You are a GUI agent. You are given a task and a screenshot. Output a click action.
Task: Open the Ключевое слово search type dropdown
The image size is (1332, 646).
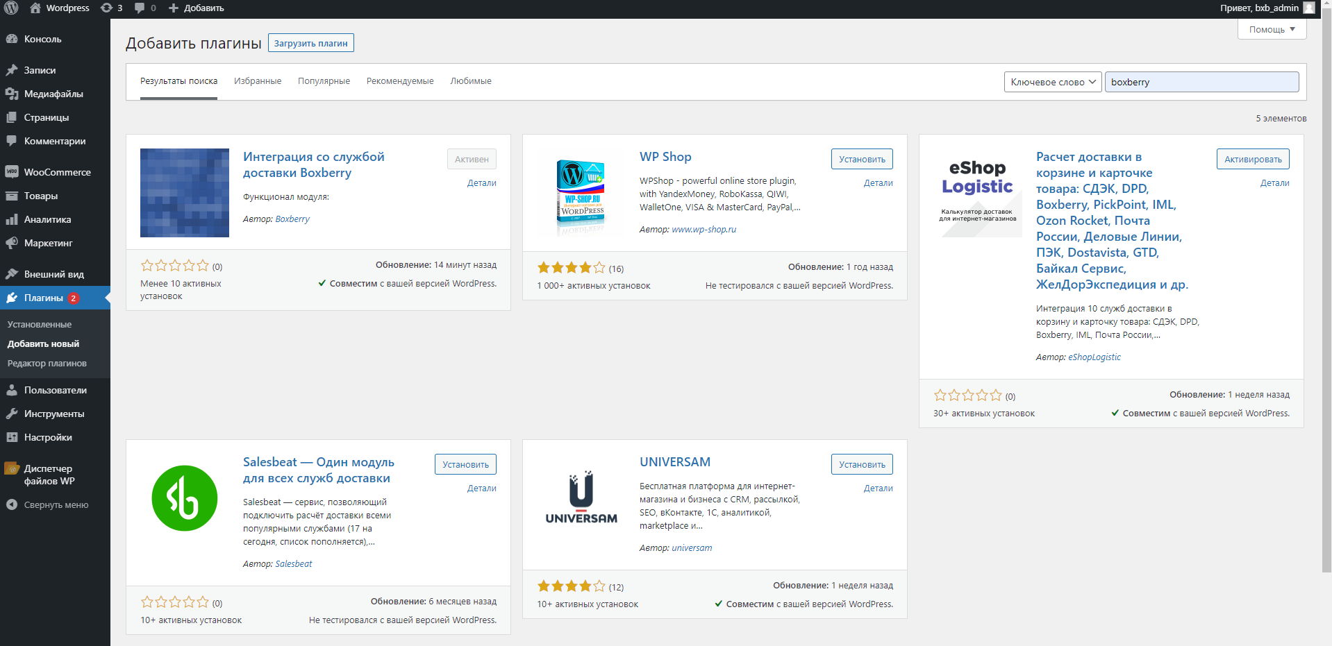pos(1053,82)
